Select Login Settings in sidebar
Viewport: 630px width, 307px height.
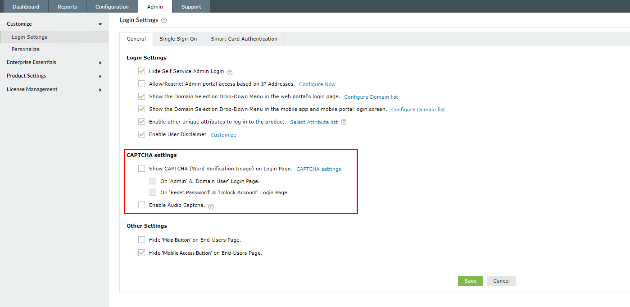[54, 37]
